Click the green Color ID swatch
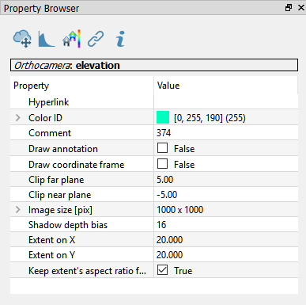Viewport: 306px width, 305px height. (x=163, y=117)
